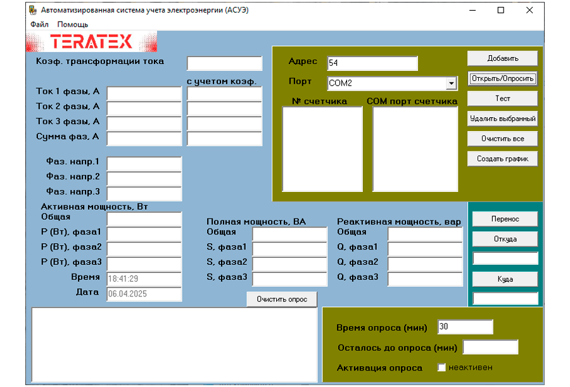Click the S, фаза2 field
This screenshot has width=570, height=387.
pos(289,264)
